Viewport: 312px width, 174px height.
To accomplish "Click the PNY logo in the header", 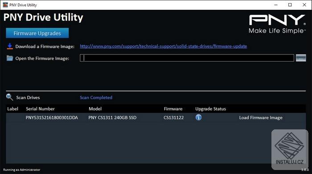I will (x=277, y=24).
